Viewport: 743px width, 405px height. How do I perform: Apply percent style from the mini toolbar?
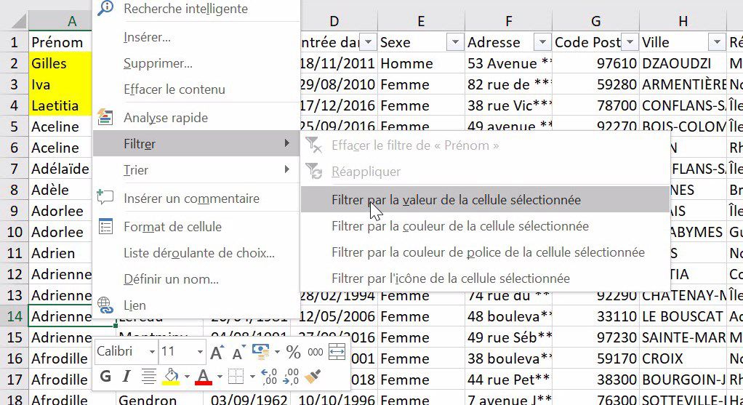293,353
